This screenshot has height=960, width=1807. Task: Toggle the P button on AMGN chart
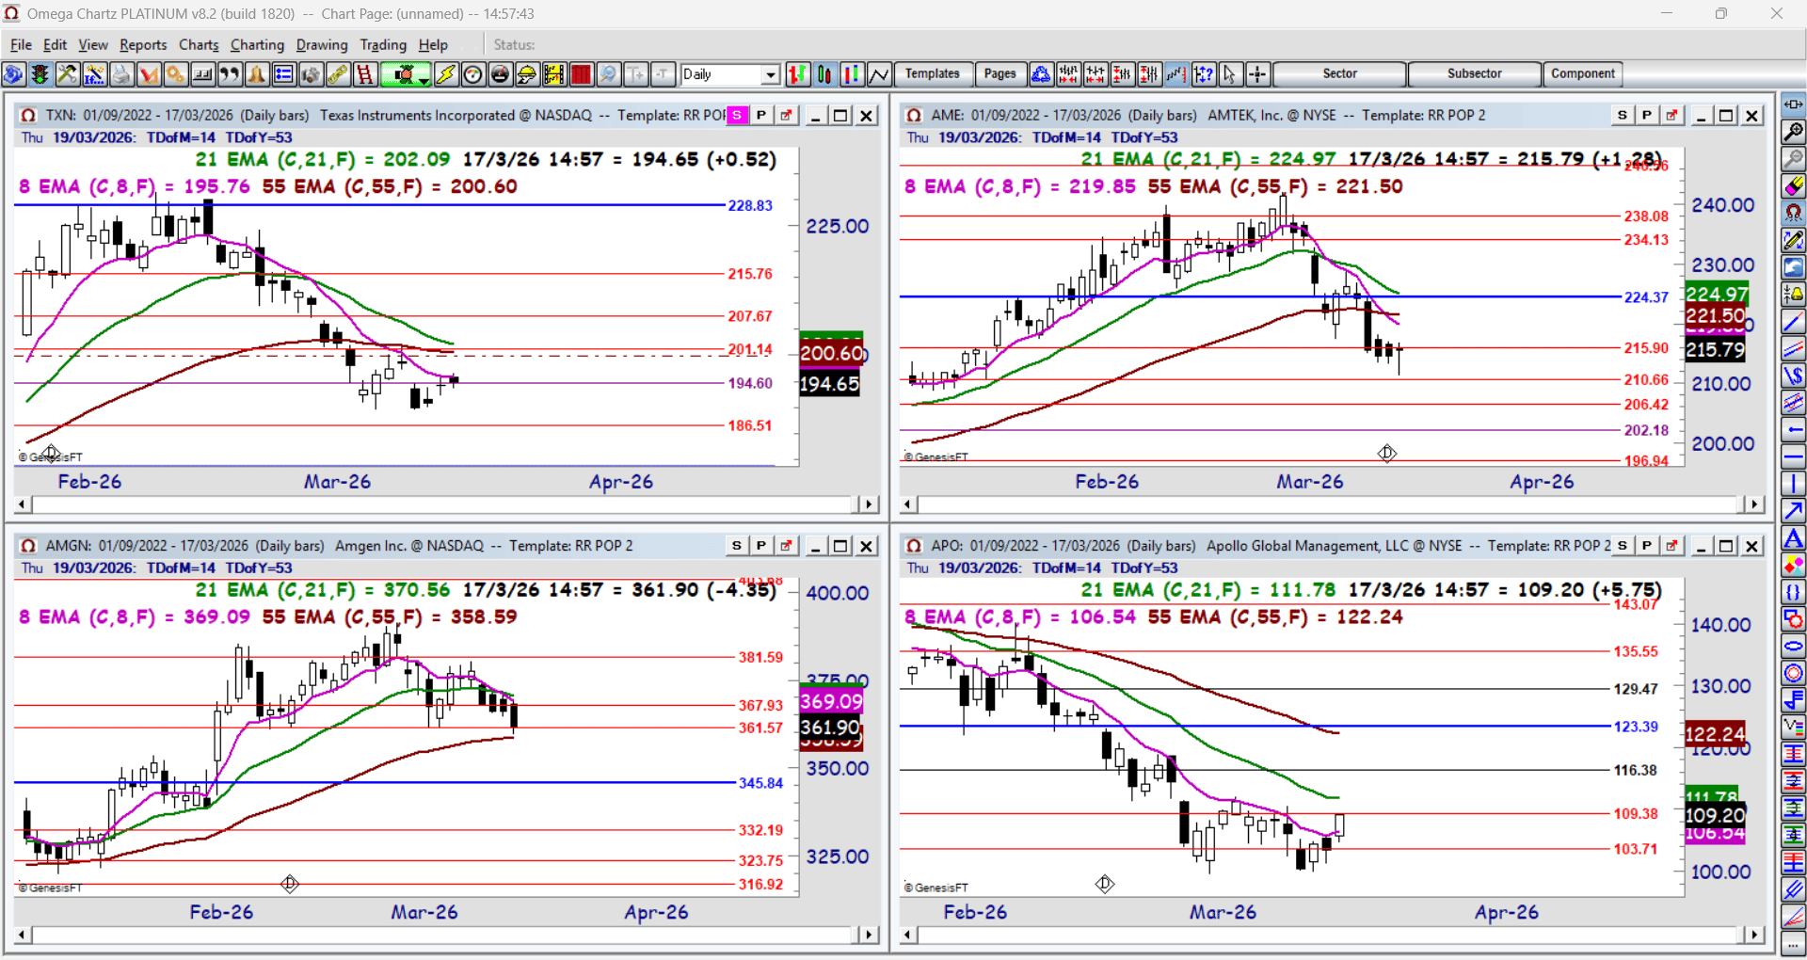760,546
